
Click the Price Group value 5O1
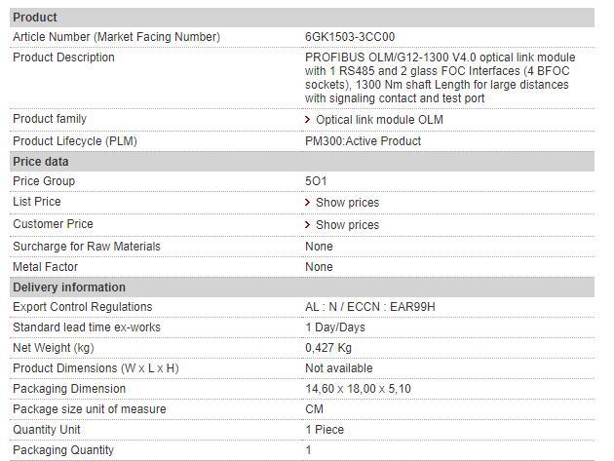click(x=317, y=181)
